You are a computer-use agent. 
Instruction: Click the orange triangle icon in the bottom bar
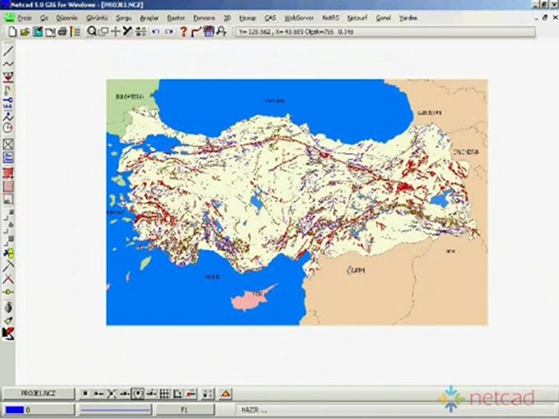click(225, 394)
